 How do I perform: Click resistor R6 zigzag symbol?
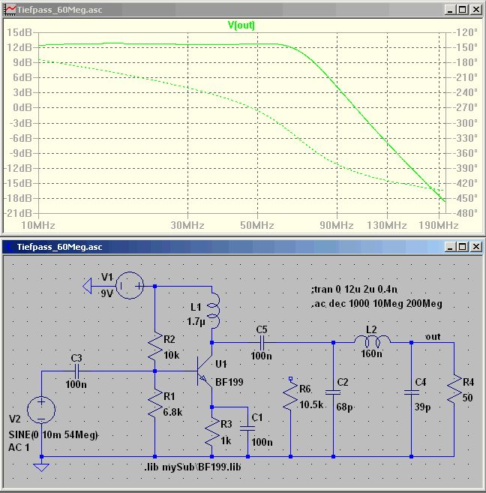coord(290,396)
